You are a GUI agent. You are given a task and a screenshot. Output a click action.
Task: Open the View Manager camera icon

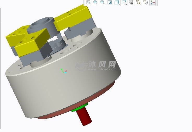(131, 3)
